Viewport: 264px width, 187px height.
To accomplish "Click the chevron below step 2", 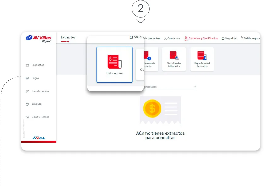I will coord(141,21).
